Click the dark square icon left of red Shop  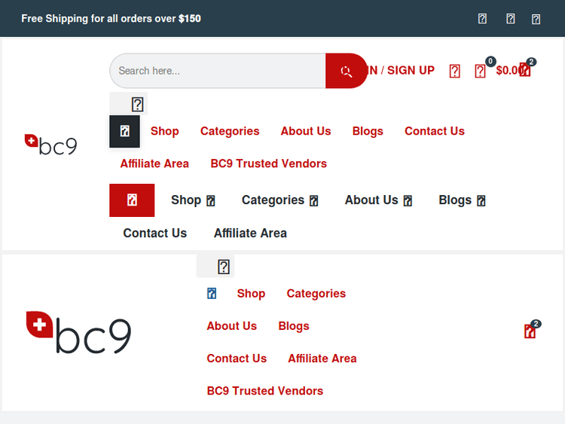125,131
